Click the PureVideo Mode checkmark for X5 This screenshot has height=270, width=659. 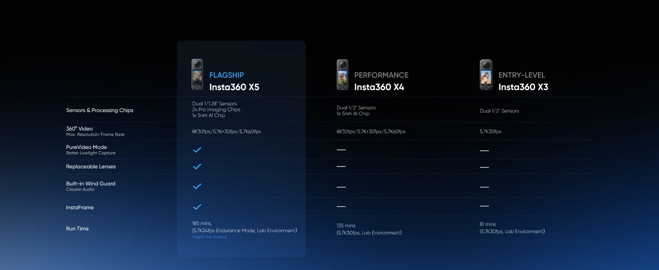(x=197, y=149)
